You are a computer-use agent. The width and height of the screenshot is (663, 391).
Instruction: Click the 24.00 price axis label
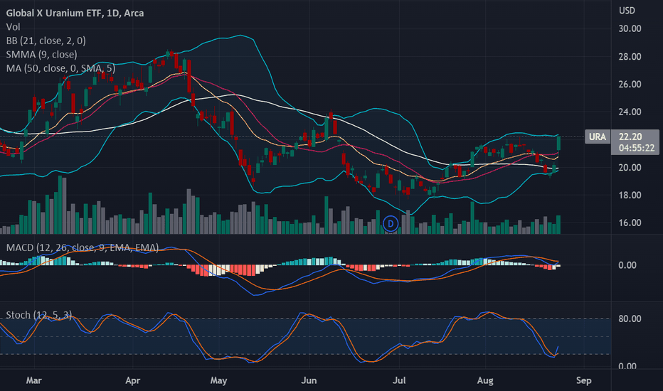630,112
